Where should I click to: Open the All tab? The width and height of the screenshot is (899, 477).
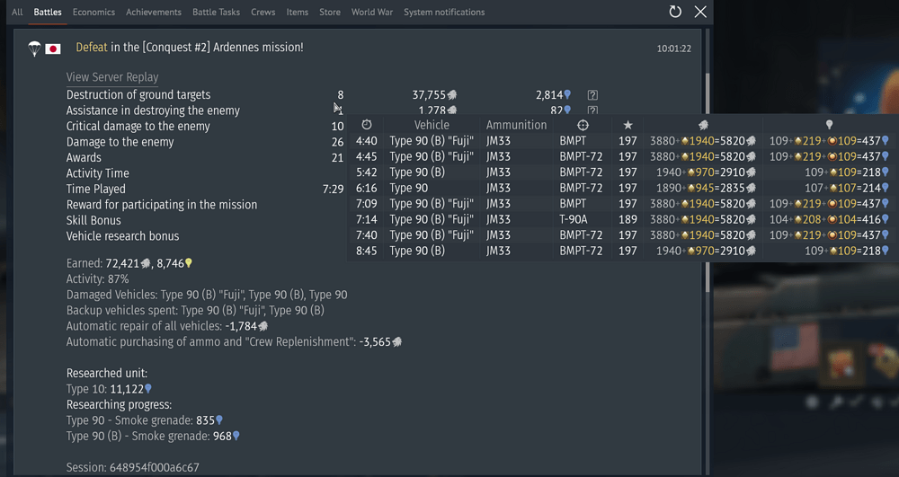[17, 12]
